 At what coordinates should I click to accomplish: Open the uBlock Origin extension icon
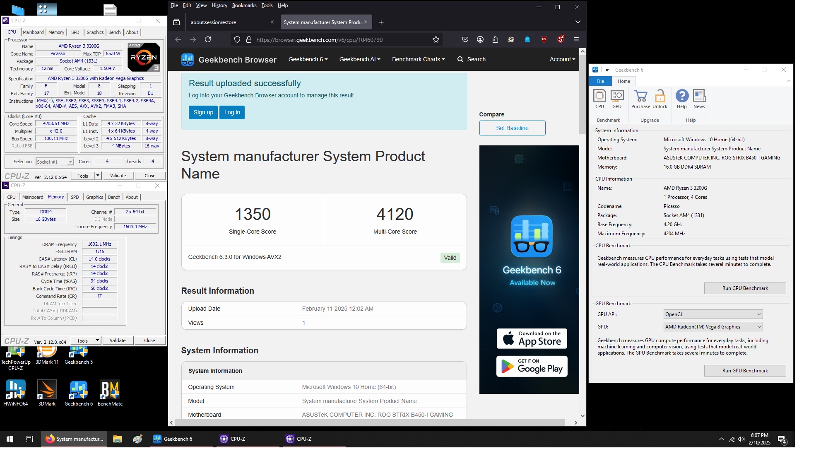(x=544, y=39)
